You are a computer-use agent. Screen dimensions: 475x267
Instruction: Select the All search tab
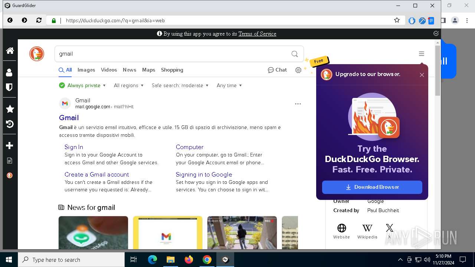point(65,70)
